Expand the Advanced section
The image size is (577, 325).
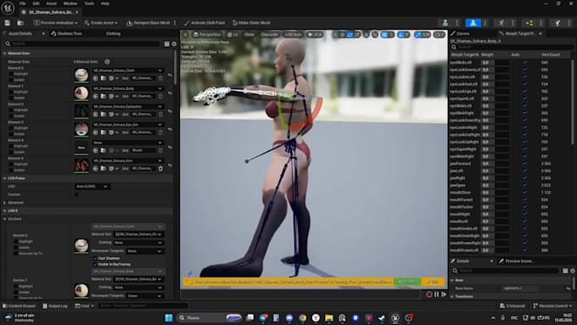point(5,203)
